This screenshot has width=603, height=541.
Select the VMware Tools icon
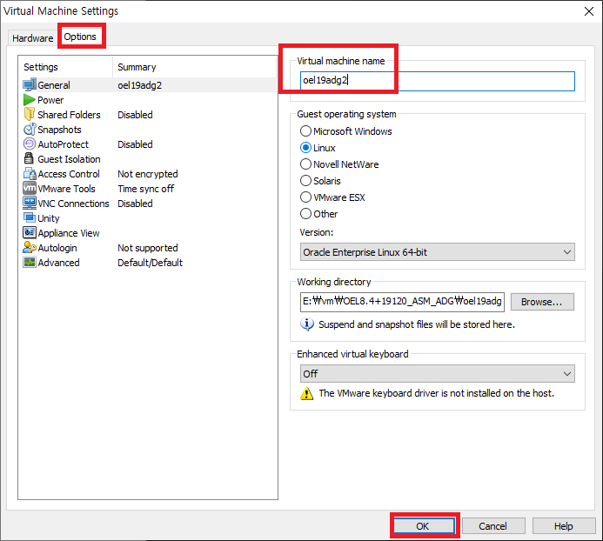(30, 189)
